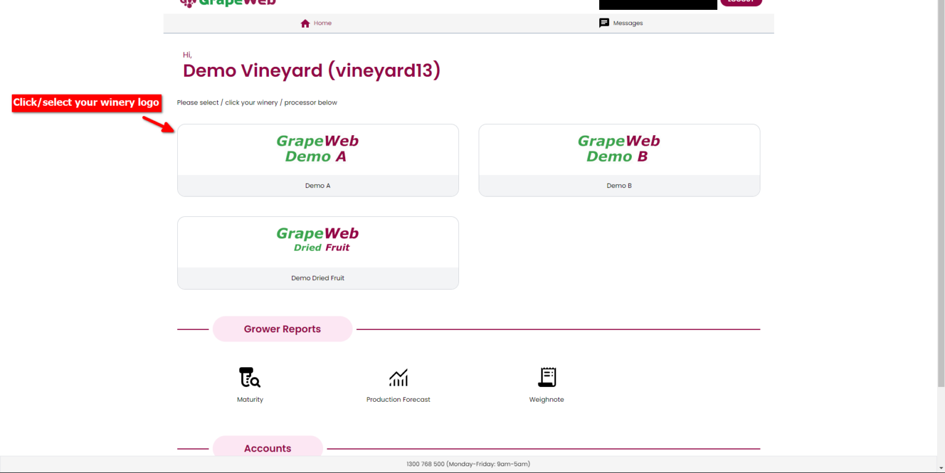Click the Production Forecast text label
Image resolution: width=945 pixels, height=473 pixels.
(398, 400)
